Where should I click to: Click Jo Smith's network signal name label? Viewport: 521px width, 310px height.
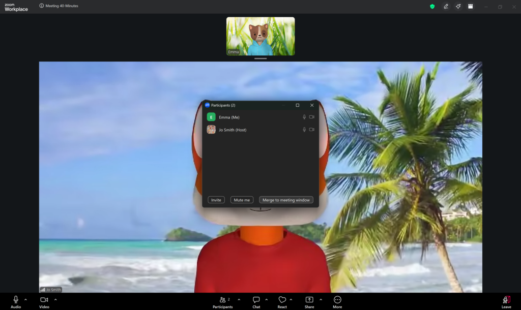pos(51,290)
